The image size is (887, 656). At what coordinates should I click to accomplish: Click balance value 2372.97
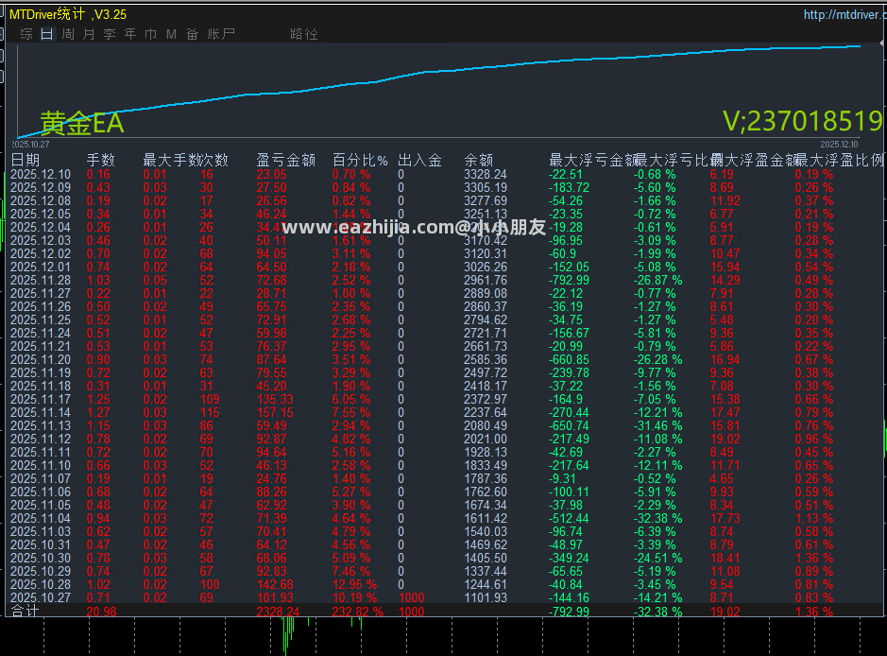(x=486, y=399)
